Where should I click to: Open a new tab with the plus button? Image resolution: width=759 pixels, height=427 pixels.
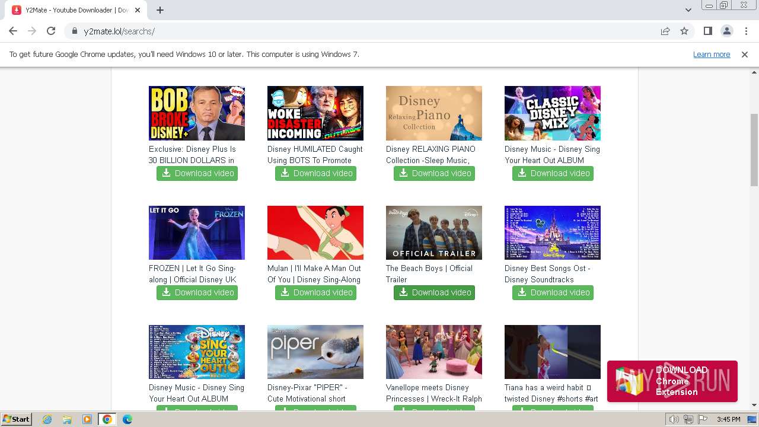[x=160, y=10]
